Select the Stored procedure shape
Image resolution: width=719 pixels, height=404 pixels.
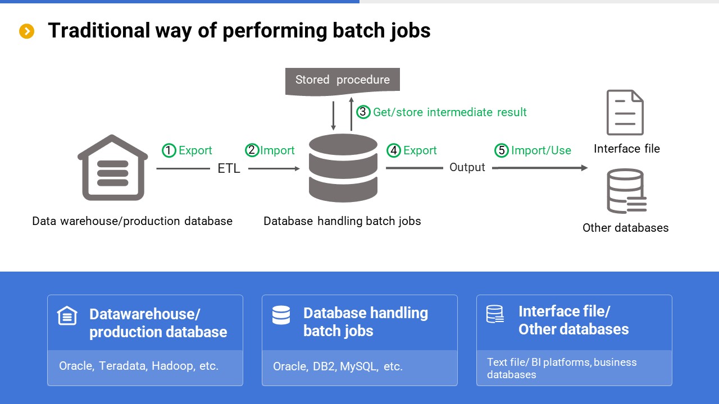(342, 80)
